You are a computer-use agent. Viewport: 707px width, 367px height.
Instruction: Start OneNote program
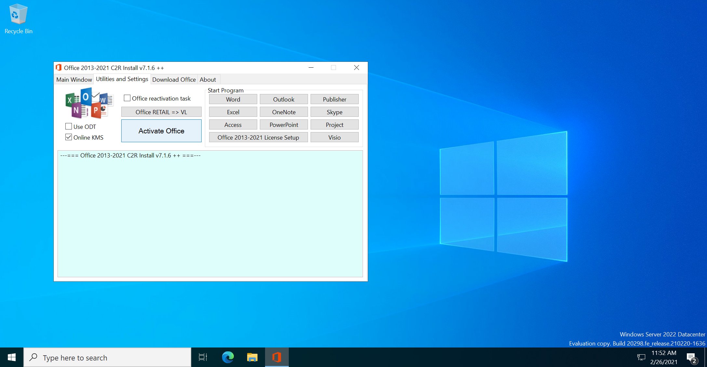point(284,112)
